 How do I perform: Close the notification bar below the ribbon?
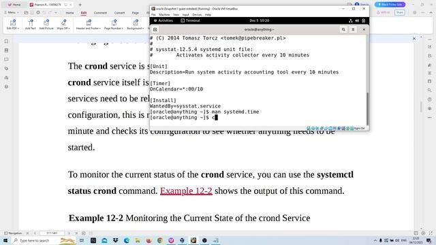pos(414,39)
